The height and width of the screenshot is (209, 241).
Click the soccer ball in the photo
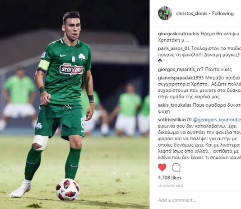pyautogui.click(x=68, y=190)
